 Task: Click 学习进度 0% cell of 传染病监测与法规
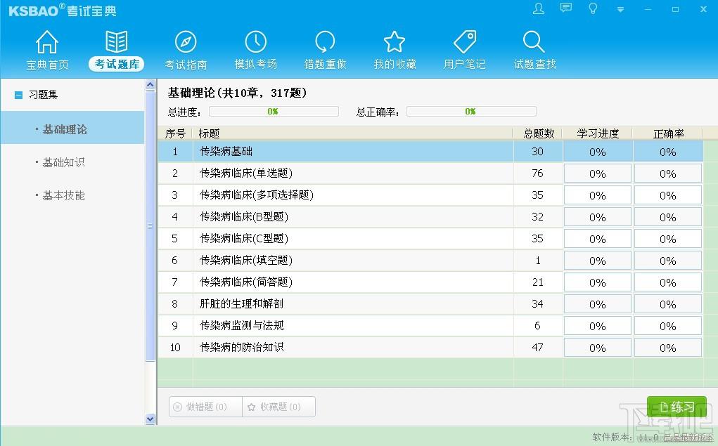click(x=598, y=326)
